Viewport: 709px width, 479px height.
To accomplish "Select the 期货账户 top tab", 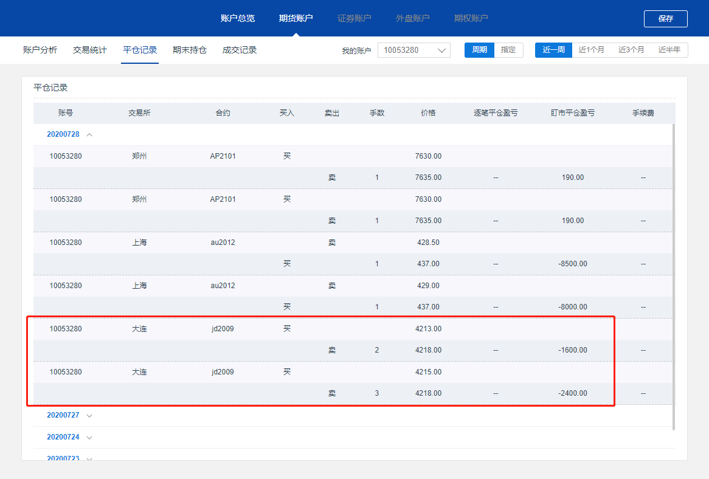I will pyautogui.click(x=296, y=18).
